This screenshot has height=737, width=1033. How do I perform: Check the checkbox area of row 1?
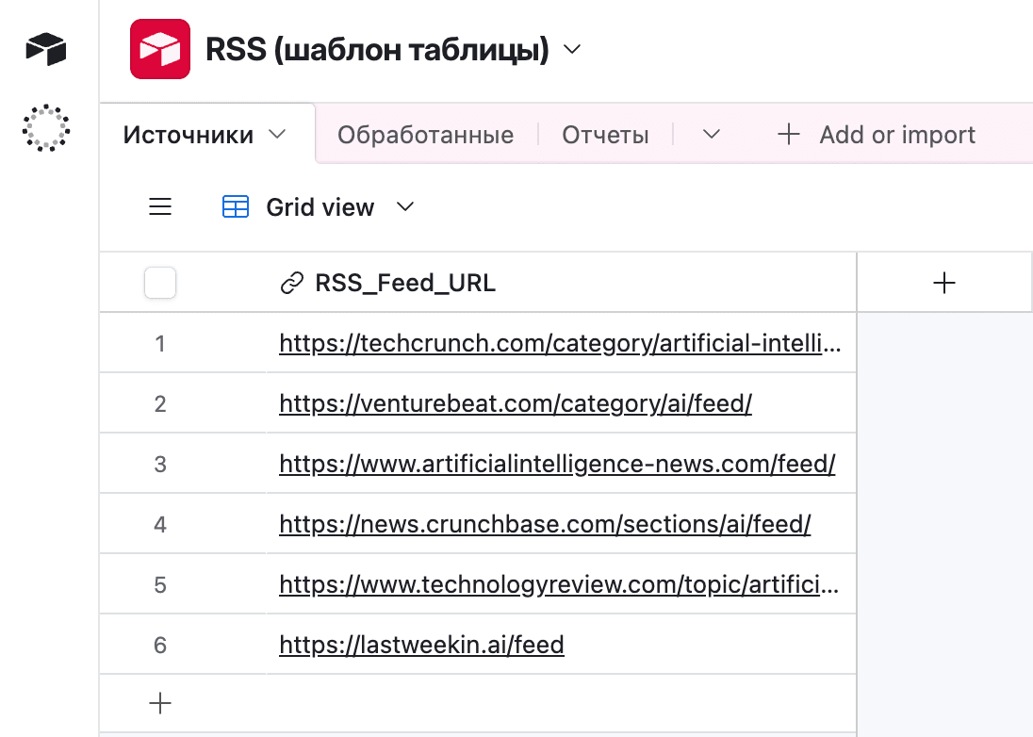pyautogui.click(x=160, y=343)
